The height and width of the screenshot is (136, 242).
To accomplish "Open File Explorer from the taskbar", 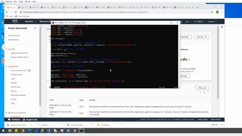I will point(10,131).
